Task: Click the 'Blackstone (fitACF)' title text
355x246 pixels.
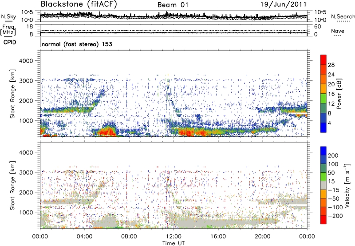Action: 79,4
